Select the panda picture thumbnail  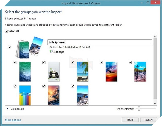point(53,71)
